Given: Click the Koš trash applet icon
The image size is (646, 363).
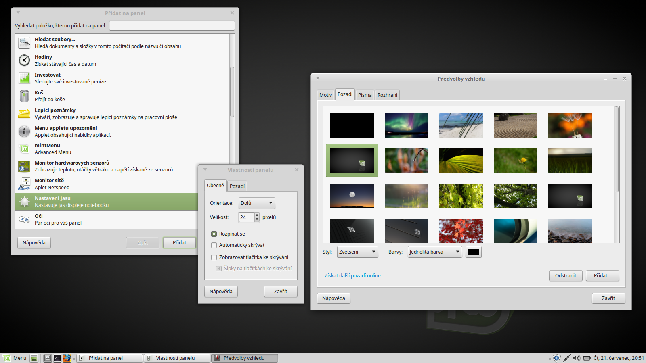Looking at the screenshot, I should coord(24,96).
